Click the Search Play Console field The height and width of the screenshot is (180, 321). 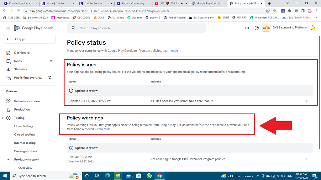tap(136, 28)
